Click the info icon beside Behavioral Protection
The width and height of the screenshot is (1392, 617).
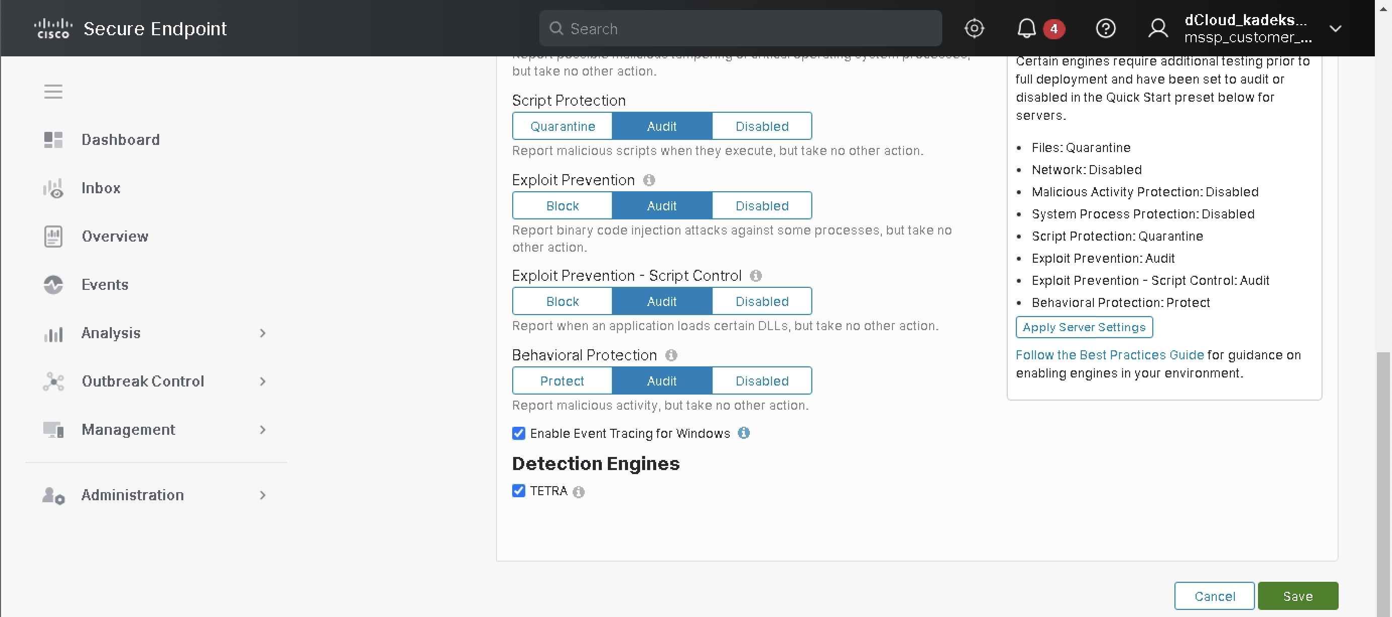coord(671,355)
